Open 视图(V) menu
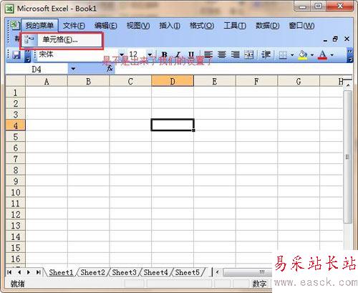Image resolution: width=358 pixels, height=293 pixels. 138,25
